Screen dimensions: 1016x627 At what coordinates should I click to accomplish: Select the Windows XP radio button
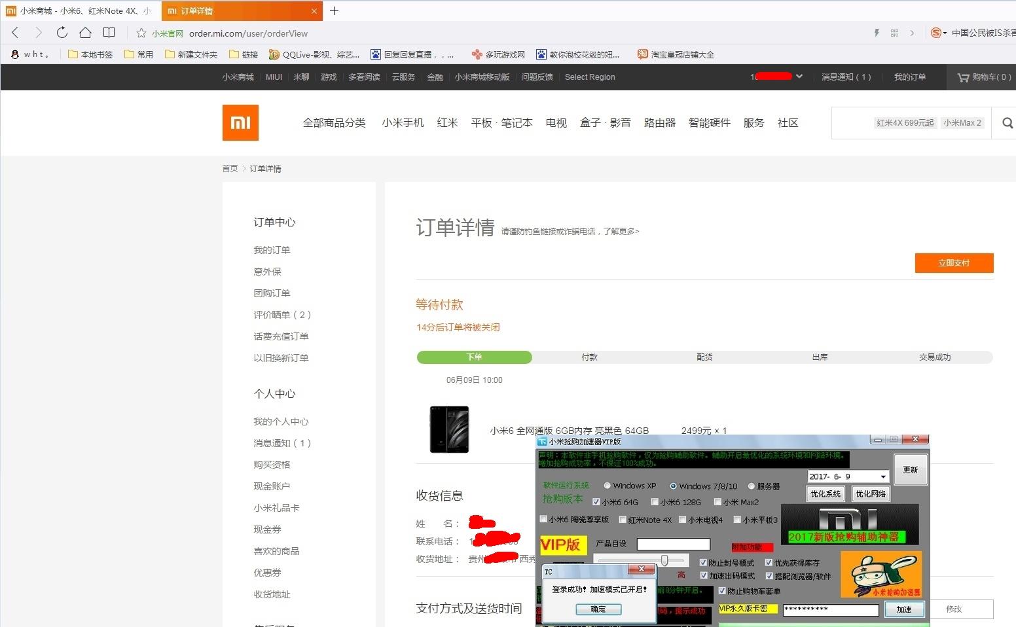(x=608, y=486)
